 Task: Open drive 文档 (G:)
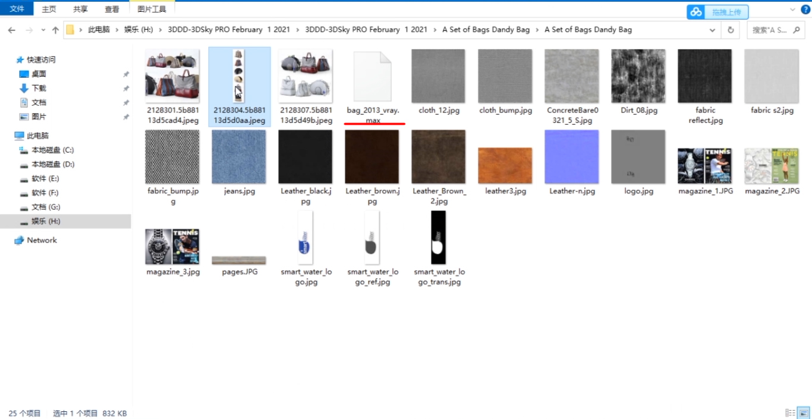45,207
